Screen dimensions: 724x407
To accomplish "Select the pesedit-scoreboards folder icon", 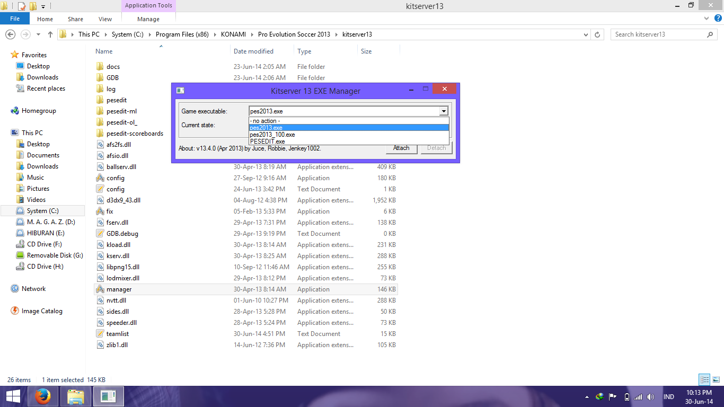I will (x=100, y=134).
